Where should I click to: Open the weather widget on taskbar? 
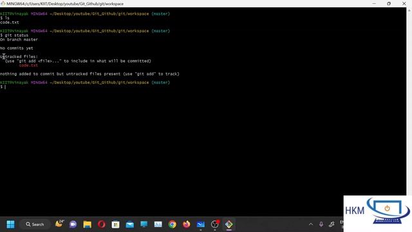pos(59,224)
